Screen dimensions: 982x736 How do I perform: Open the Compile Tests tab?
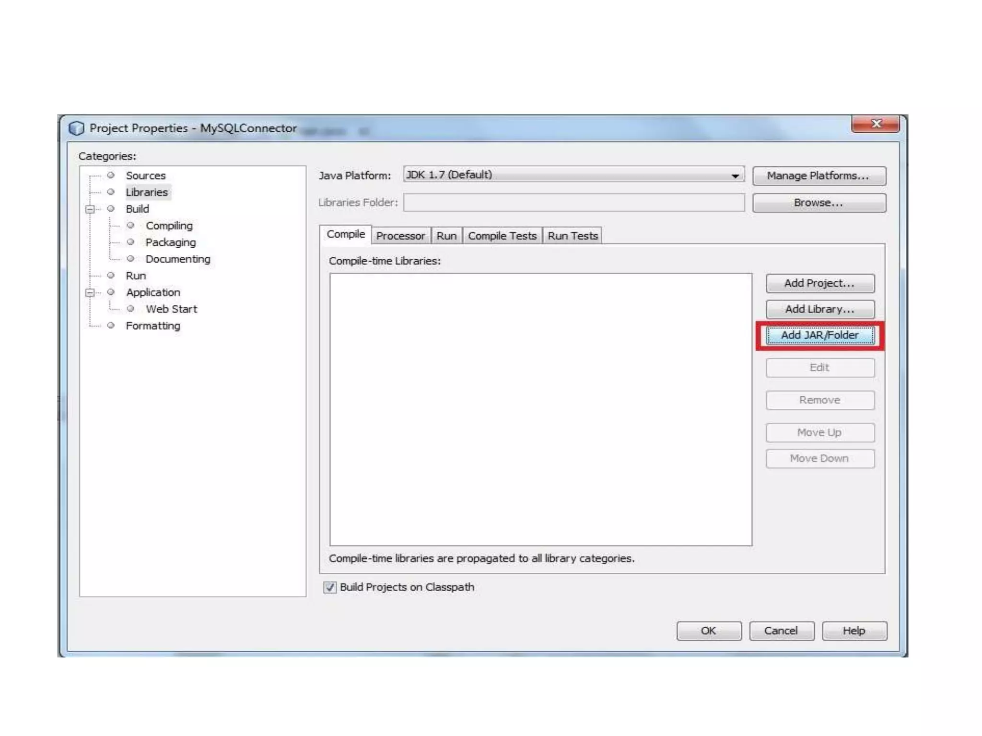502,236
